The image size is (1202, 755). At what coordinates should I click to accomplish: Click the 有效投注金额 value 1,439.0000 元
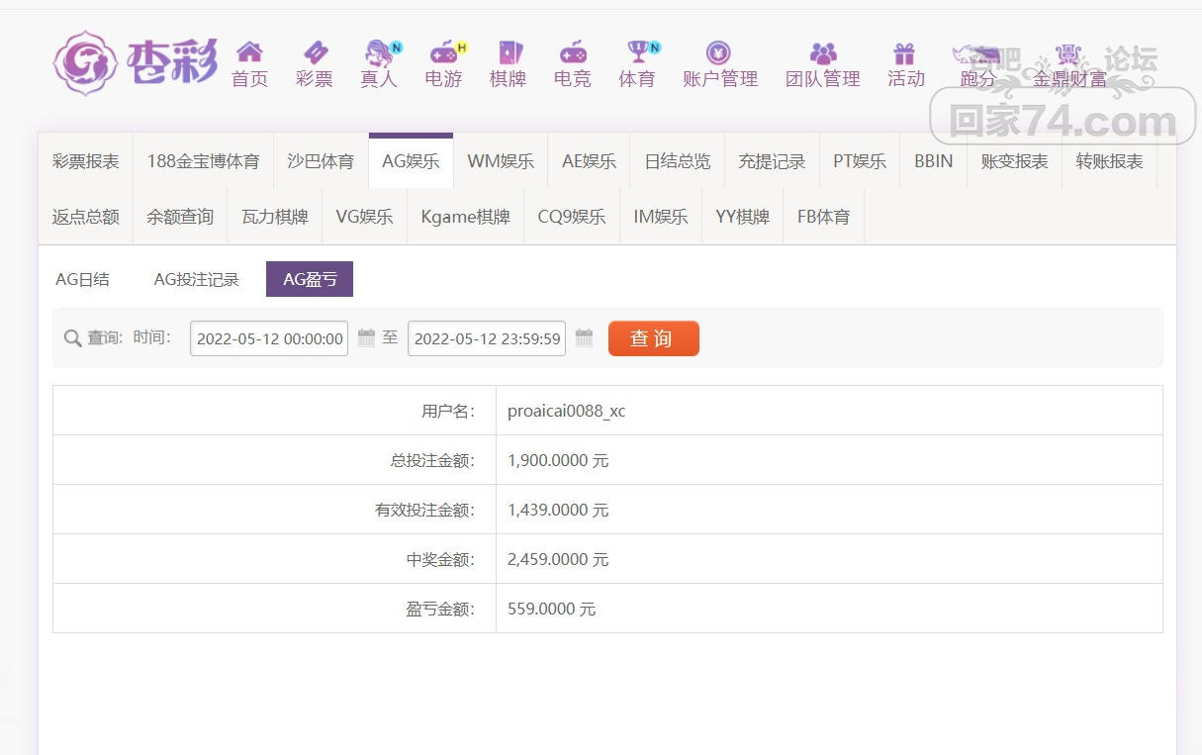[x=558, y=510]
